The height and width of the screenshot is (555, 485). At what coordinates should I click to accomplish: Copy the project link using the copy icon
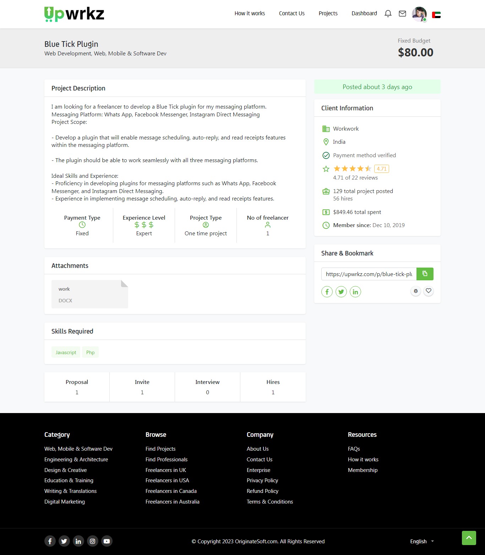425,274
